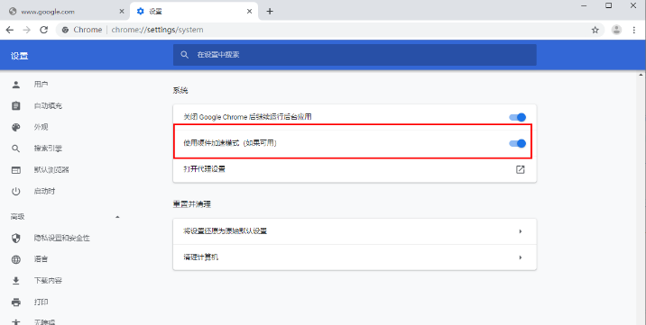This screenshot has height=325, width=646.
Task: Click the 重置并清理 section heading
Action: tap(192, 204)
